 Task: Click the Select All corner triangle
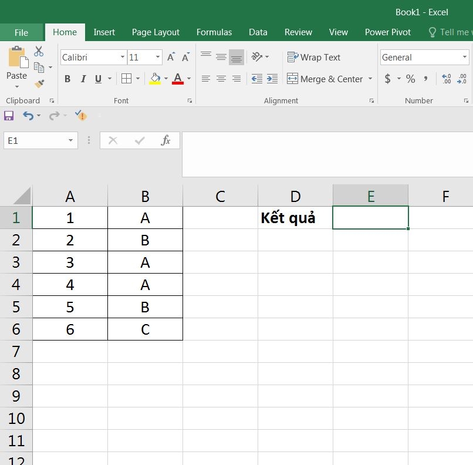(x=22, y=196)
